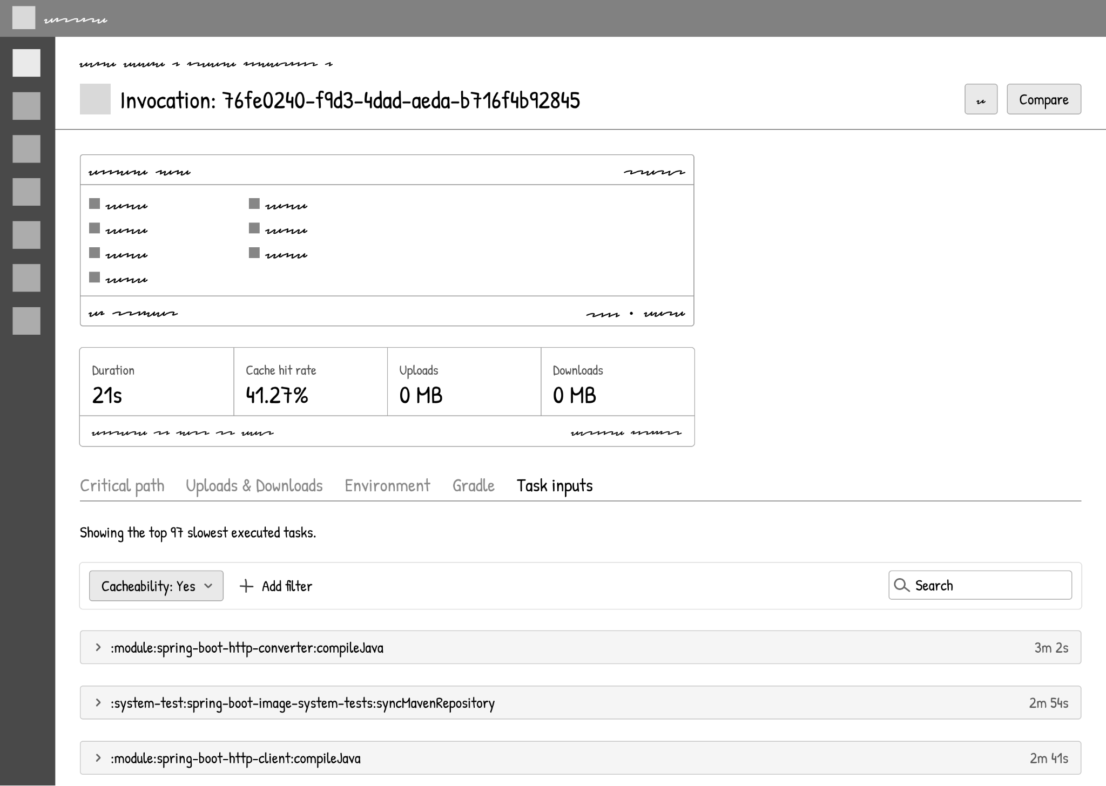Click the 2m 41s duration text
The image size is (1106, 786).
pos(1049,758)
